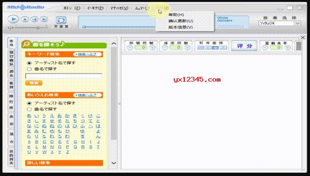The height and width of the screenshot is (176, 310).
Task: Click the 詳しい検索 section header
Action: 64,163
